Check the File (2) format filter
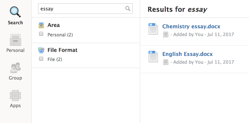 pyautogui.click(x=41, y=59)
